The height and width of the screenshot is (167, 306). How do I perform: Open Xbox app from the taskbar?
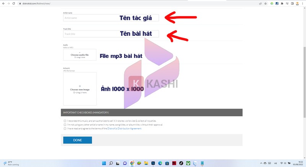(x=188, y=163)
